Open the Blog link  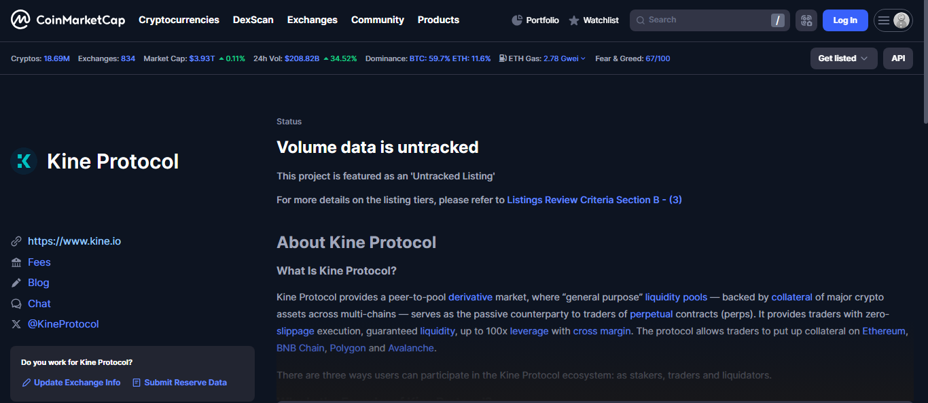pos(39,283)
